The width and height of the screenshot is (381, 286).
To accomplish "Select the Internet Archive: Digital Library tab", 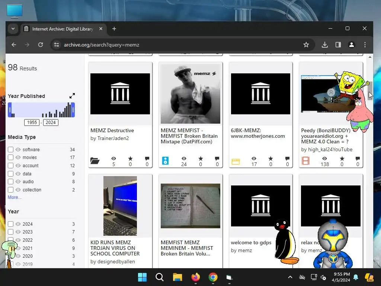I will 63,29.
